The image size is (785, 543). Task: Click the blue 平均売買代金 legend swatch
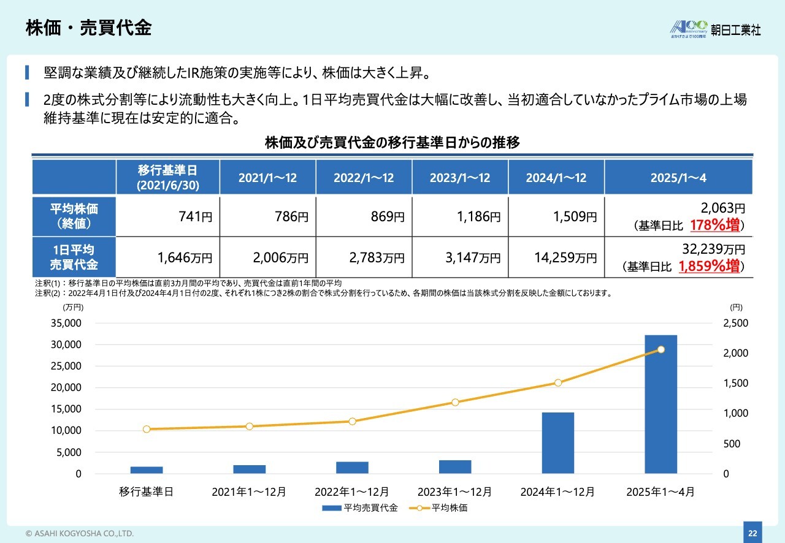(x=332, y=508)
